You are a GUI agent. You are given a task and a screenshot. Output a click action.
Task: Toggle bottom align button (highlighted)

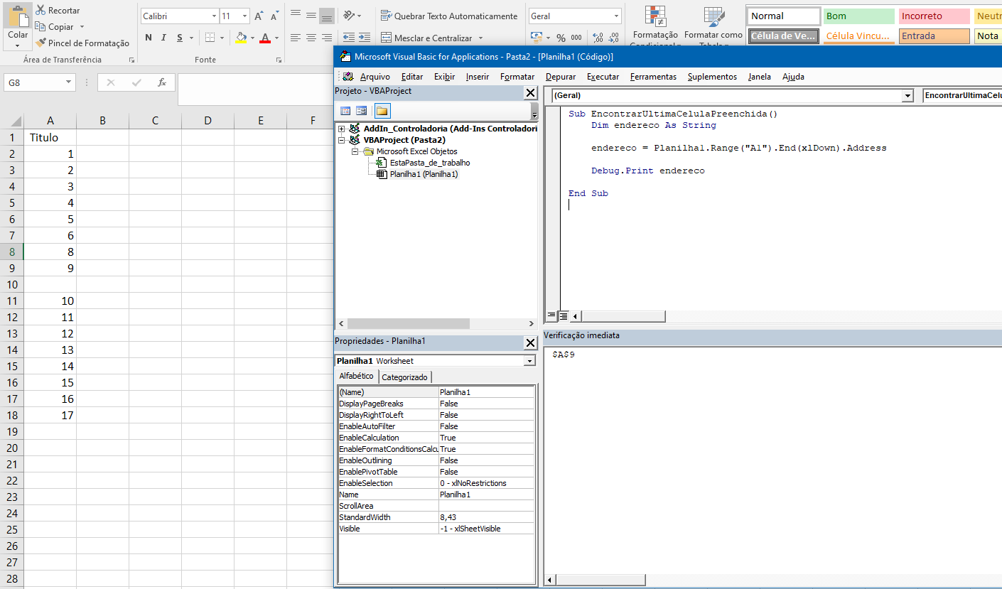coord(327,16)
